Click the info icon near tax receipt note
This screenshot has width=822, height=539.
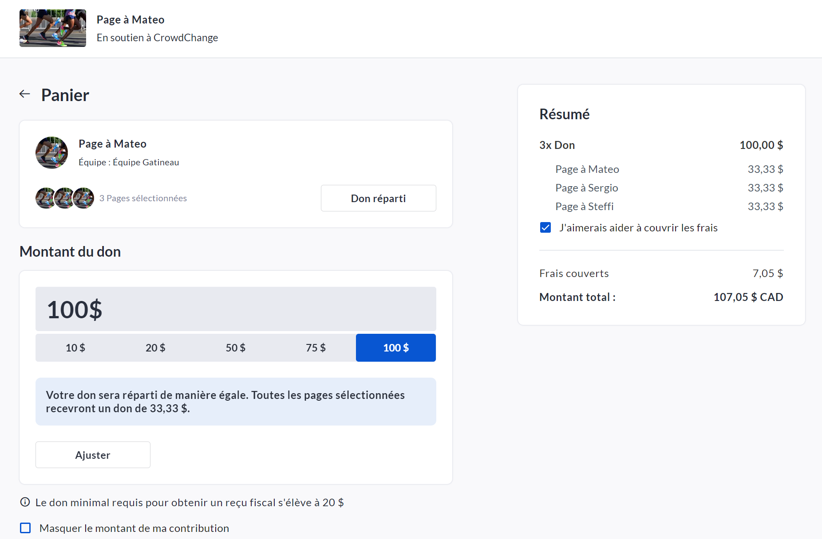coord(25,502)
